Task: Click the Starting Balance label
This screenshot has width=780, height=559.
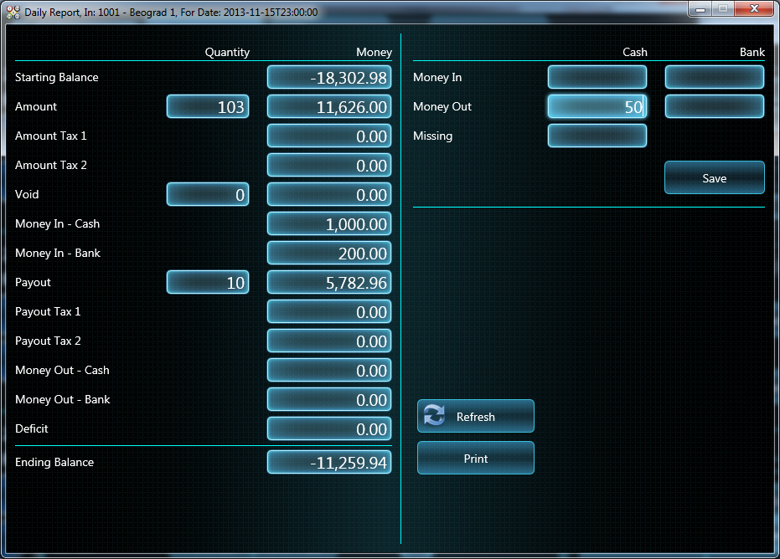Action: click(57, 77)
